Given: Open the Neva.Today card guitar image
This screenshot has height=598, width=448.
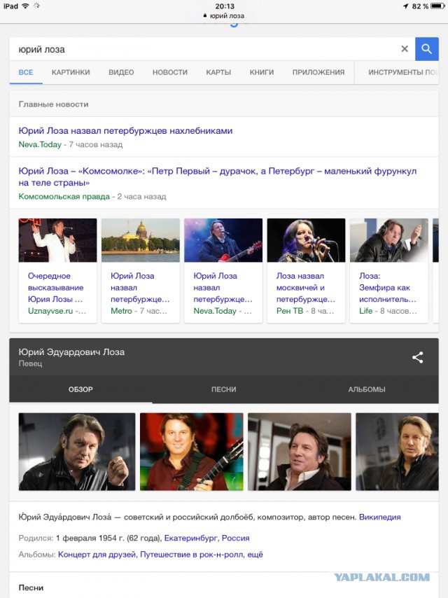Looking at the screenshot, I should 223,240.
